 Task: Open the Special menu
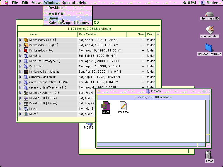69,3
